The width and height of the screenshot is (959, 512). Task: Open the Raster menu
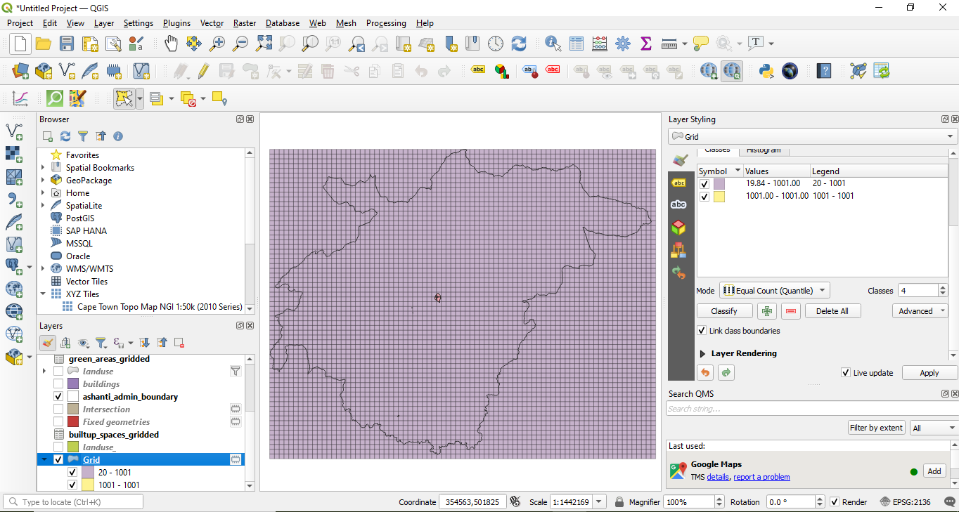(x=245, y=23)
